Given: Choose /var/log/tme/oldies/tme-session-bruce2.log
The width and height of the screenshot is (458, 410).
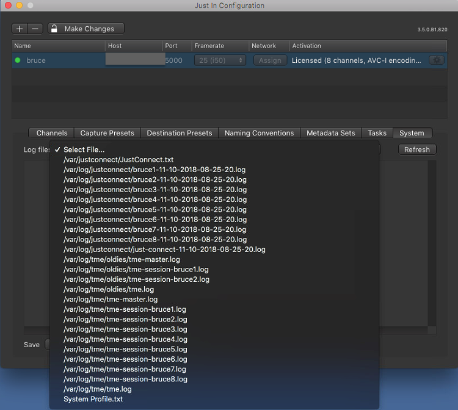Looking at the screenshot, I should tap(214, 279).
